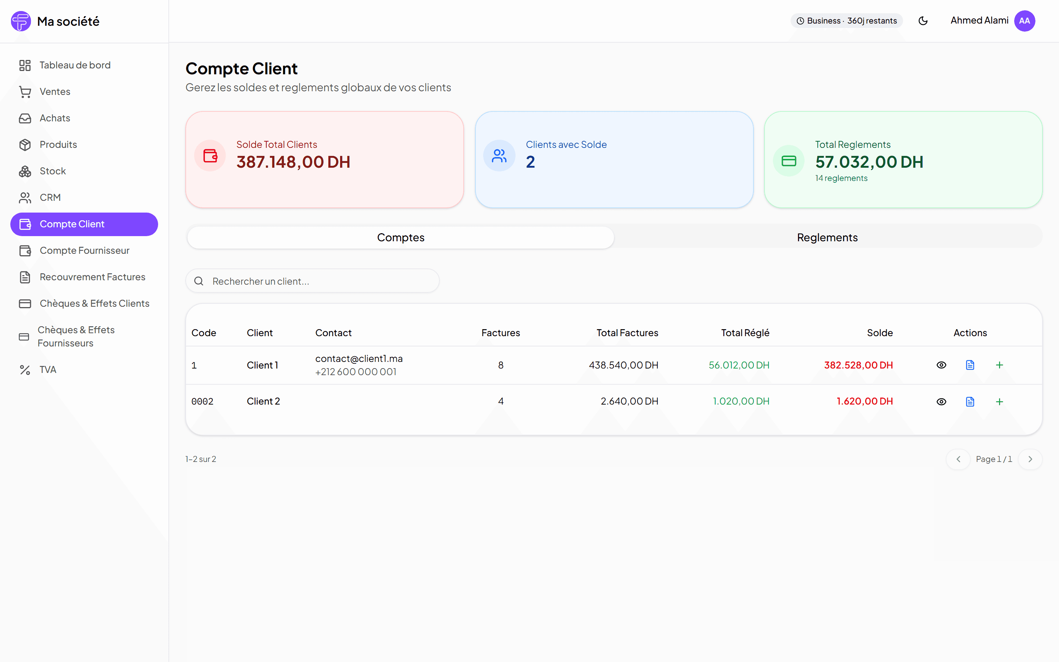Click the 1.620,00 DH solde value
Image resolution: width=1059 pixels, height=662 pixels.
click(865, 402)
